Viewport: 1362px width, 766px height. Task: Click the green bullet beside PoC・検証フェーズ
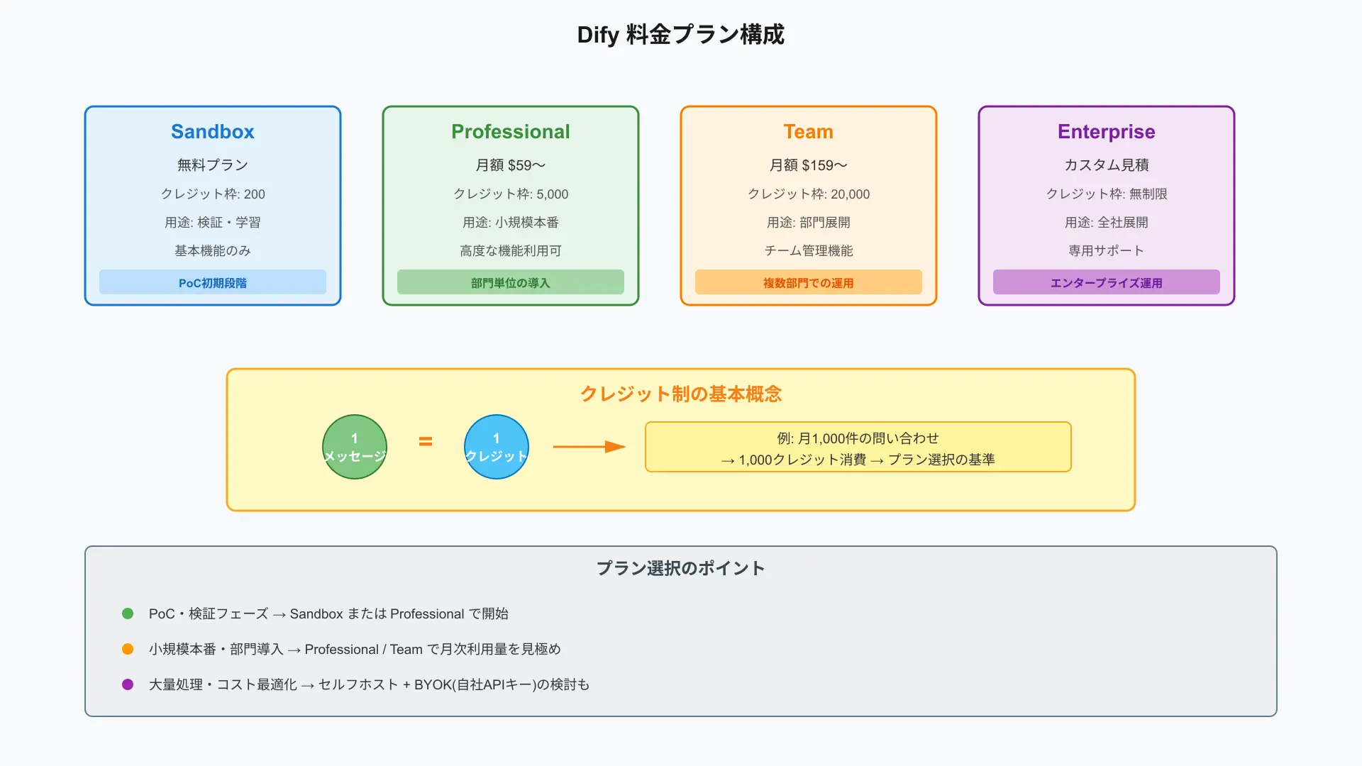(128, 614)
